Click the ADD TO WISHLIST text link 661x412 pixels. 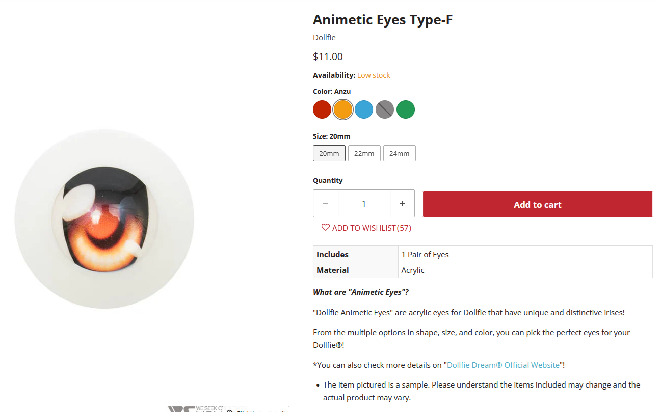point(364,228)
